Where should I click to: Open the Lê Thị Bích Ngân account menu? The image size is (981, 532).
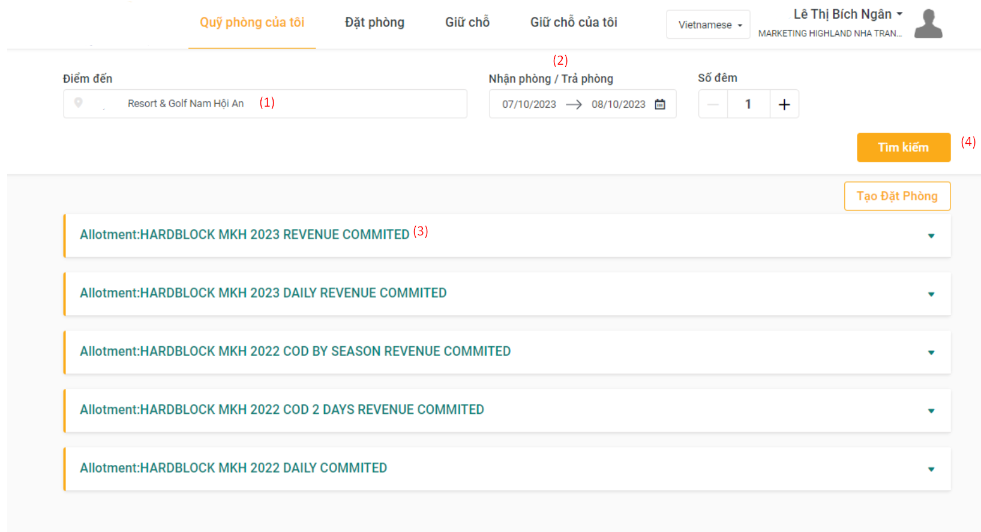[847, 14]
